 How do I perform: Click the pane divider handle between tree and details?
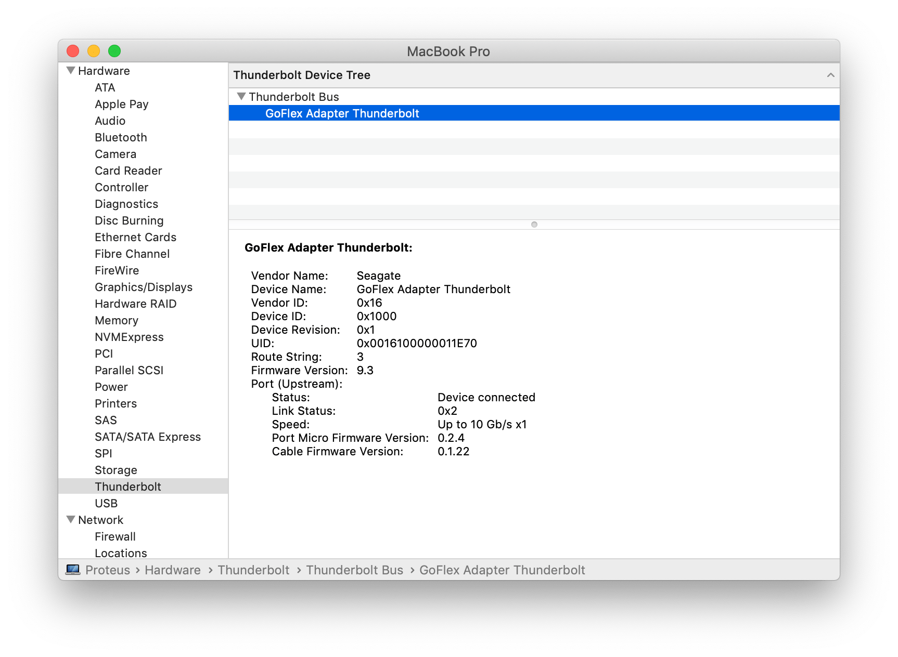point(534,225)
